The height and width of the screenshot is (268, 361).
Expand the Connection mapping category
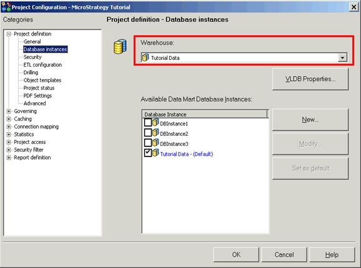tap(9, 127)
